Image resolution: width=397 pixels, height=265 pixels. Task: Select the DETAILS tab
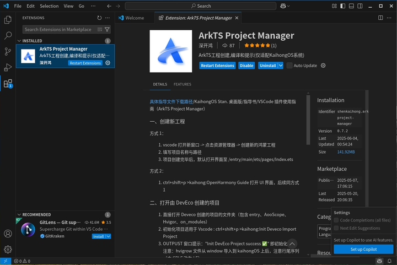point(160,84)
